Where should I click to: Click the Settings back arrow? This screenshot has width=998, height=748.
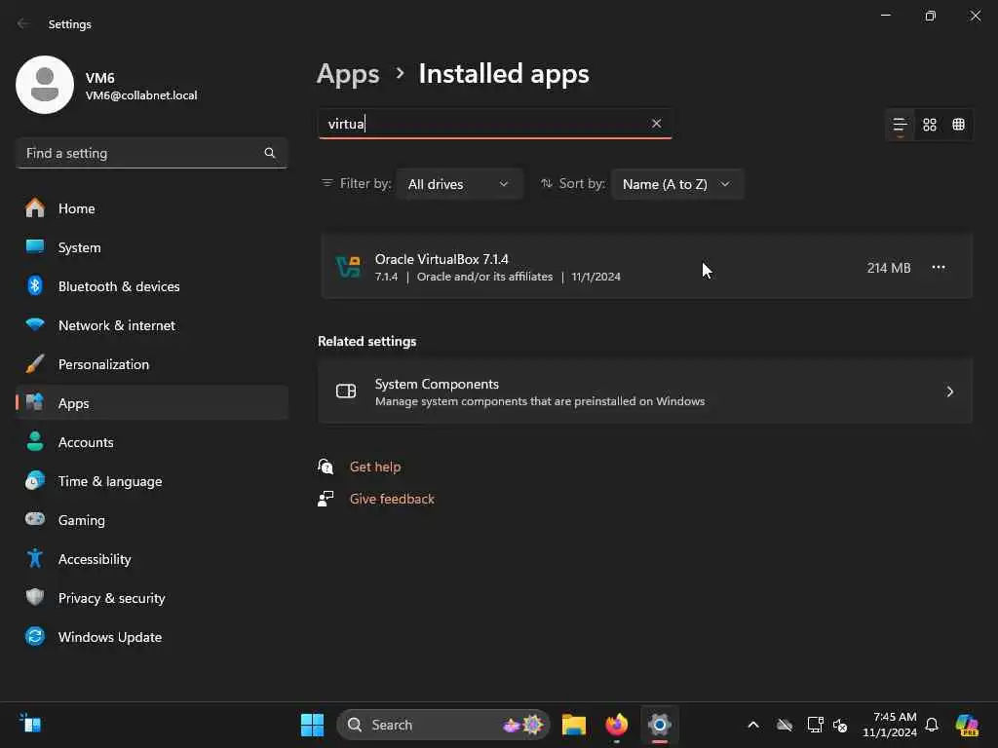[23, 24]
